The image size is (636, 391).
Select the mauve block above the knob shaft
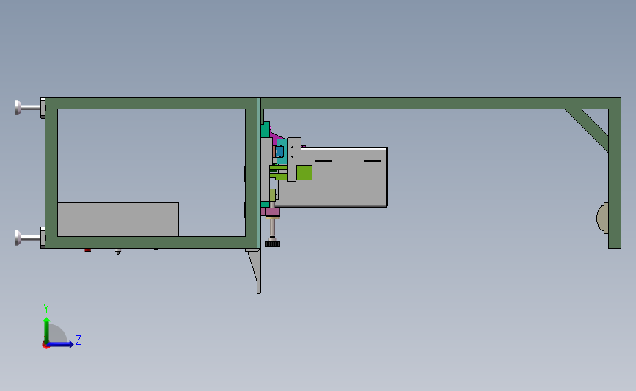pos(271,212)
